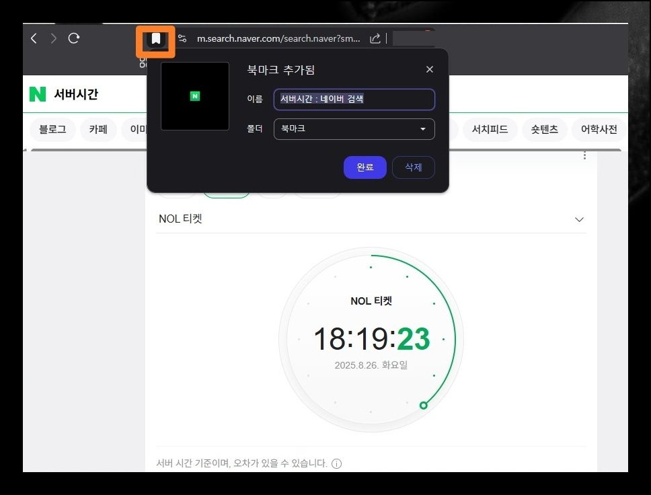Image resolution: width=651 pixels, height=495 pixels.
Task: Go back with the browser back arrow
Action: pos(34,38)
